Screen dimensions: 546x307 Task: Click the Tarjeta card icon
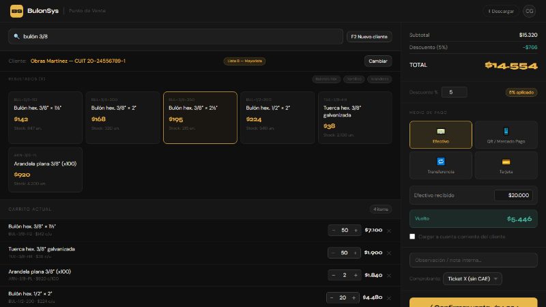coord(506,162)
